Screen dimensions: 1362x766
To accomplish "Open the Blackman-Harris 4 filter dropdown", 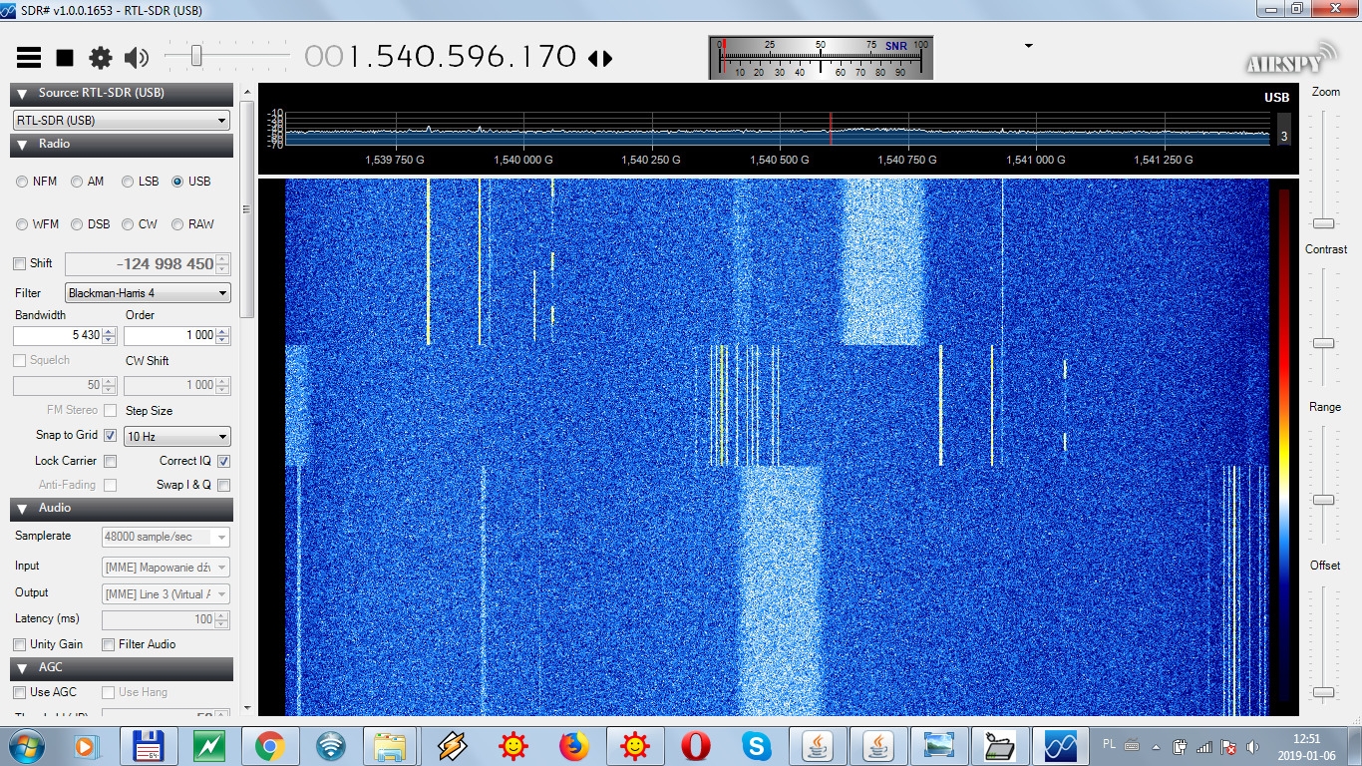I will [x=148, y=293].
